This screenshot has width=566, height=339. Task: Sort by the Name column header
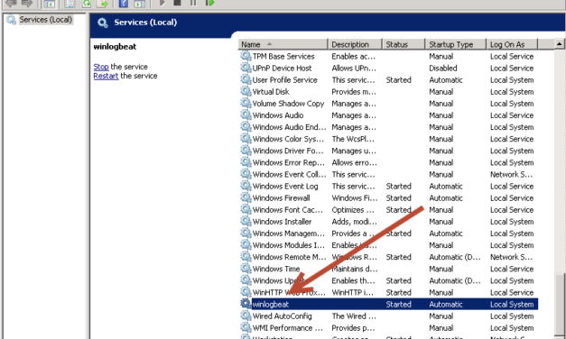(x=283, y=44)
